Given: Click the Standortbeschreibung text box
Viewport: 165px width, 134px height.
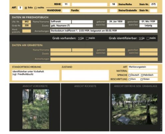Looking at the screenshot, I should point(36,75).
